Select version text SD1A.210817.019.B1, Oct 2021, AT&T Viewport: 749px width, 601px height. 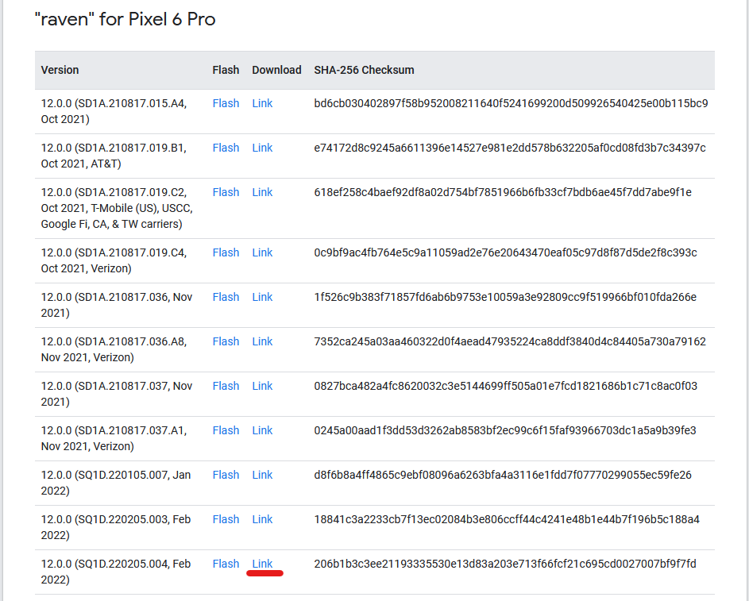[x=114, y=155]
